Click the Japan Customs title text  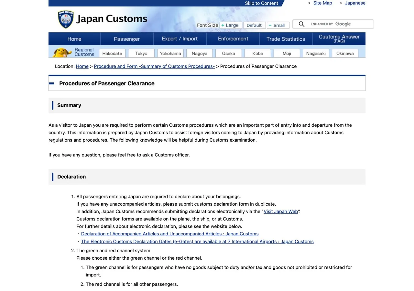tap(112, 19)
